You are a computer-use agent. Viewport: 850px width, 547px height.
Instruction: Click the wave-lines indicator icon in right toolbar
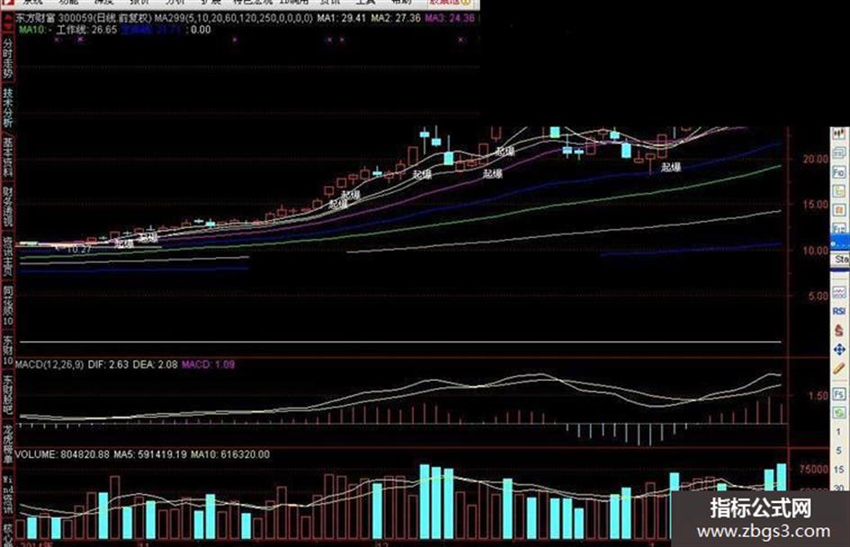coord(839,293)
